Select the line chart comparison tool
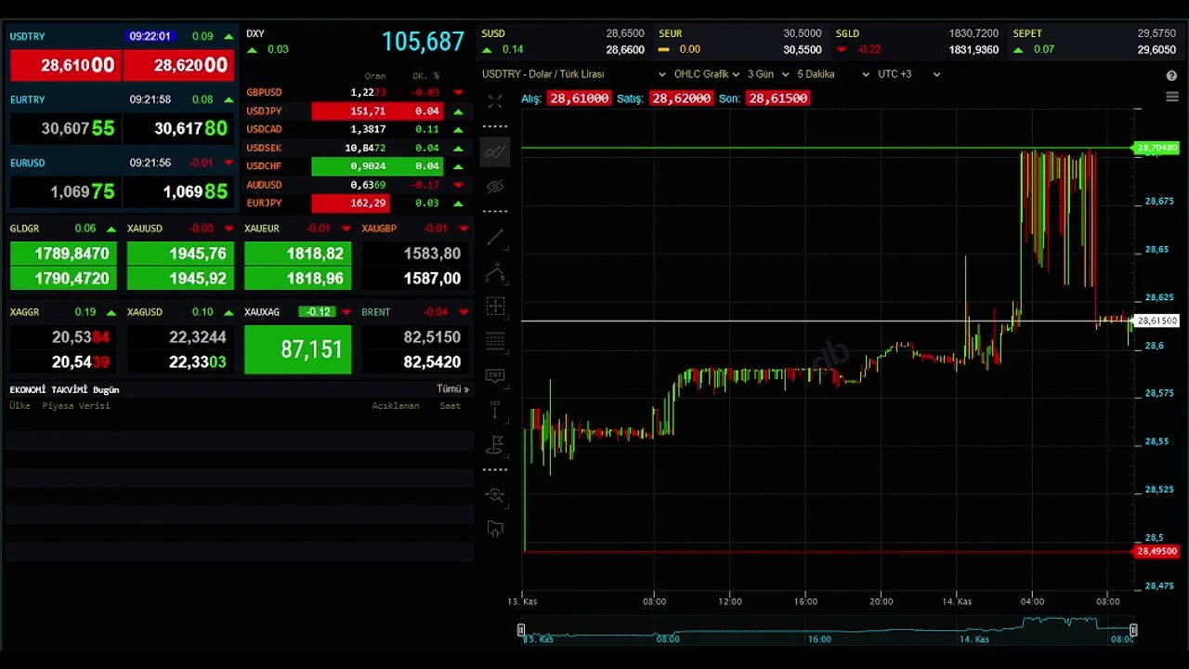 [495, 151]
